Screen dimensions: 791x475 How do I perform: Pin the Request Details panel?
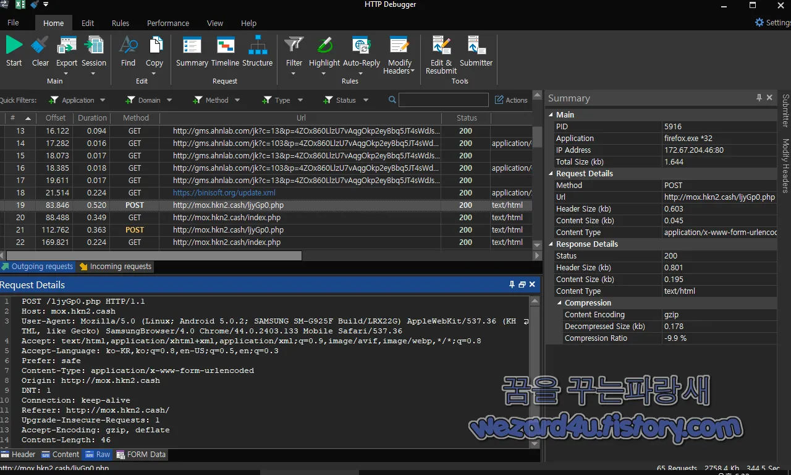pos(512,285)
